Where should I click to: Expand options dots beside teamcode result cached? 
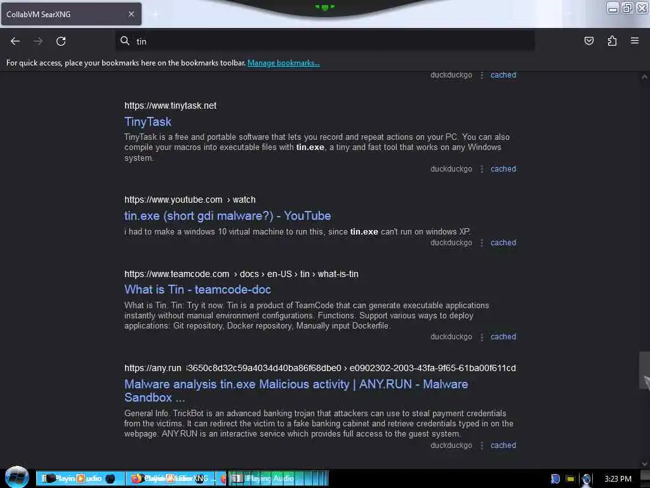tap(482, 337)
